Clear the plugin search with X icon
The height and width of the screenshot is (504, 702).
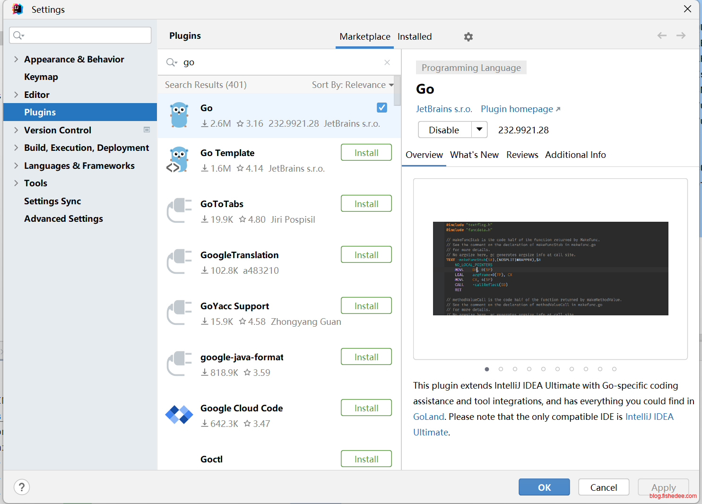[387, 62]
